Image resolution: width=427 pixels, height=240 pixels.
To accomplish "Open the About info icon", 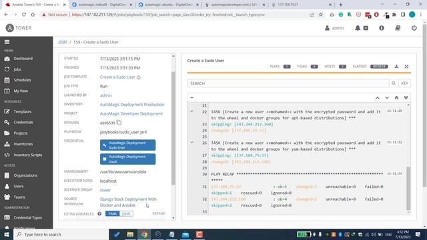I will point(382,28).
